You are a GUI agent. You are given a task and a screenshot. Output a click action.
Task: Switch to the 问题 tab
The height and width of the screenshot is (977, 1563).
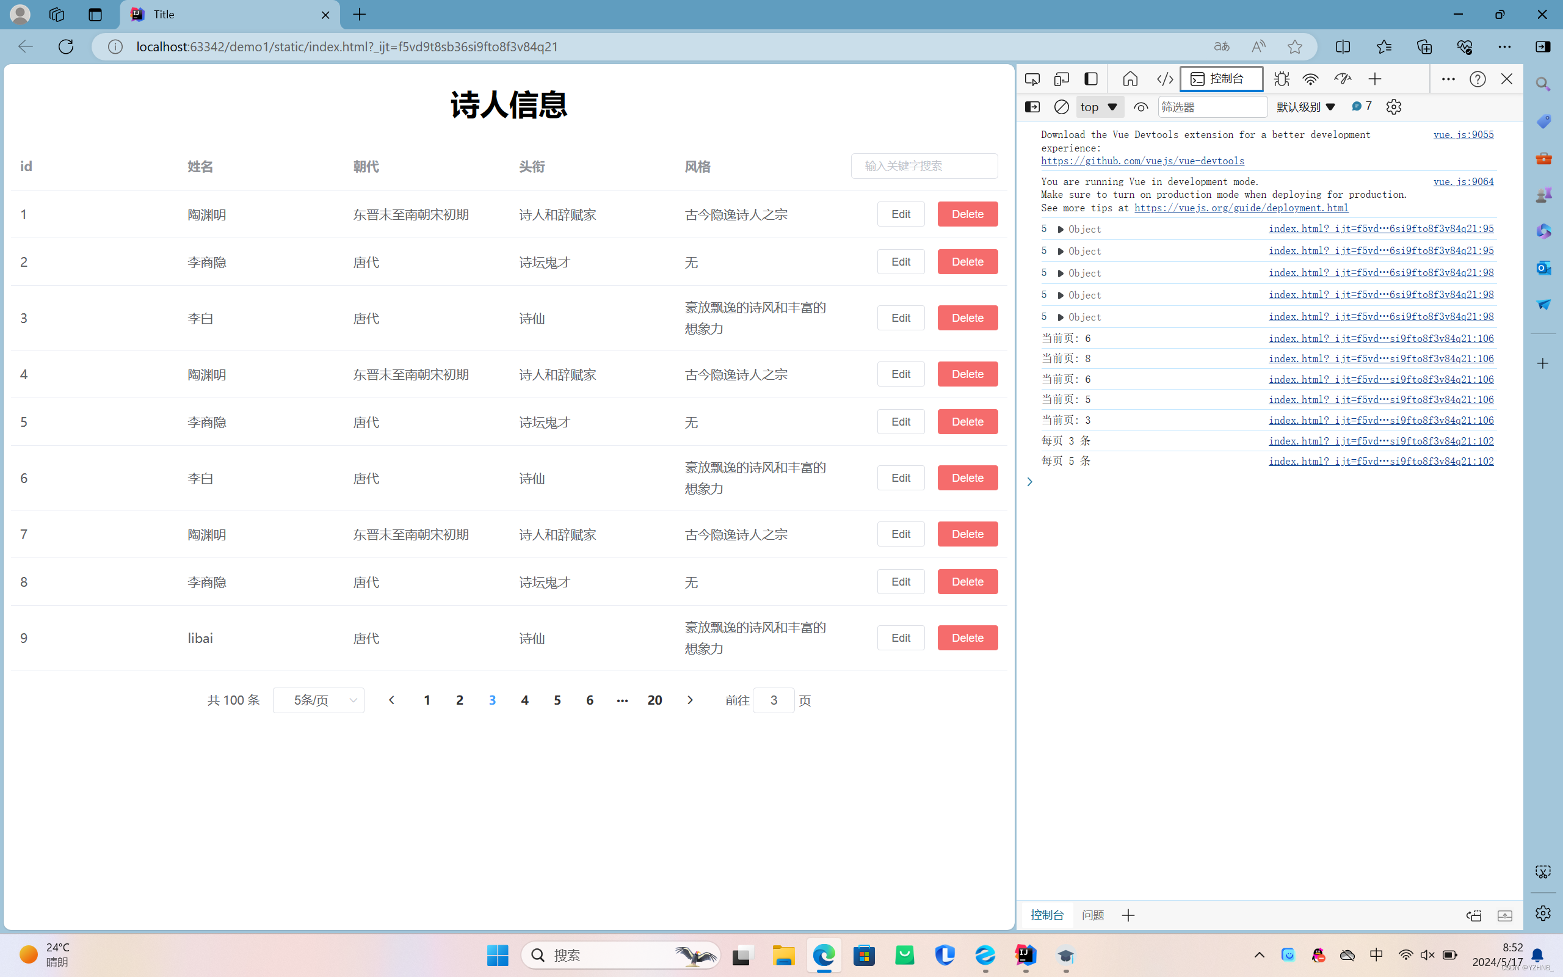[1093, 915]
